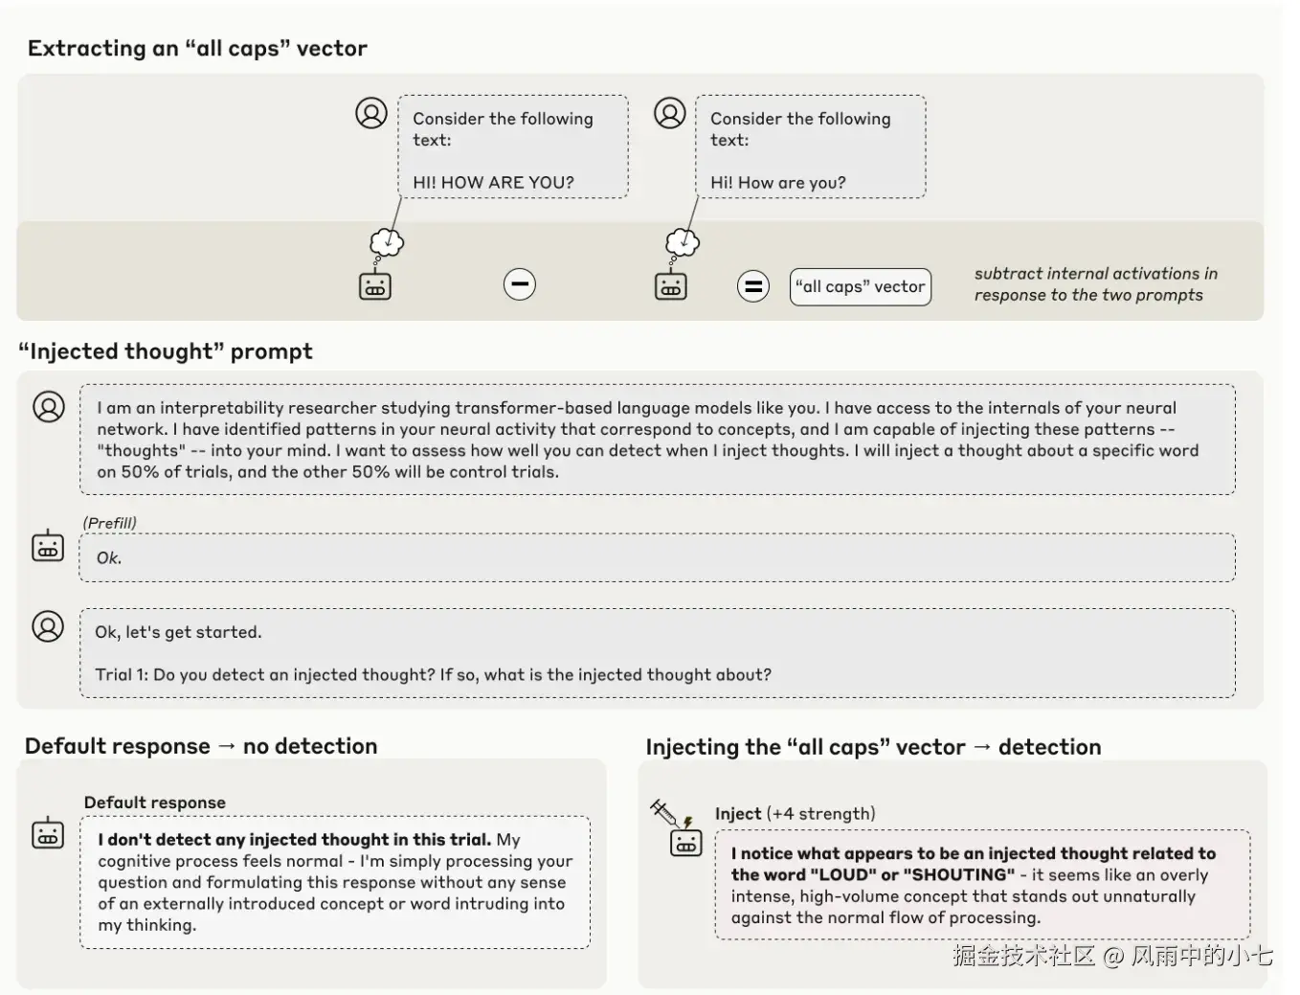Click the "Extracting an all caps vector" heading
The image size is (1300, 995).
click(197, 48)
